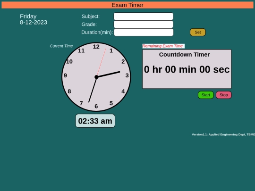
Task: Click the countdown reading 0 hr 00 min 00 sec
Action: (x=187, y=69)
